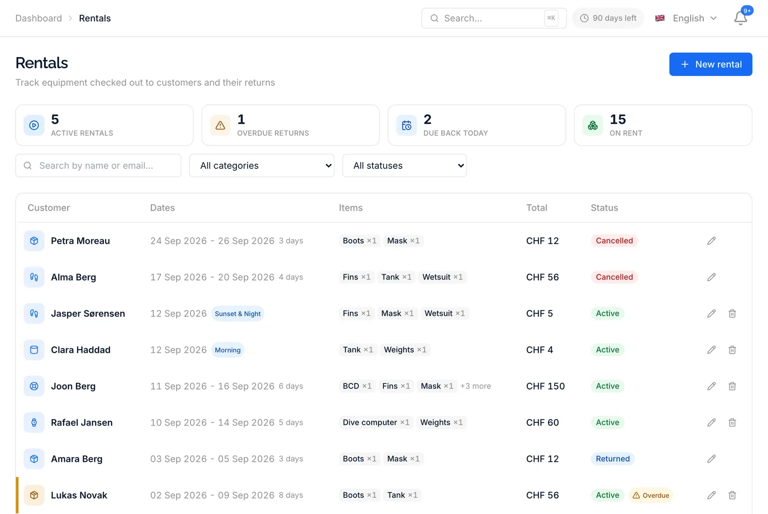Delete Lukas Novak's rental
The height and width of the screenshot is (514, 768).
click(x=732, y=495)
